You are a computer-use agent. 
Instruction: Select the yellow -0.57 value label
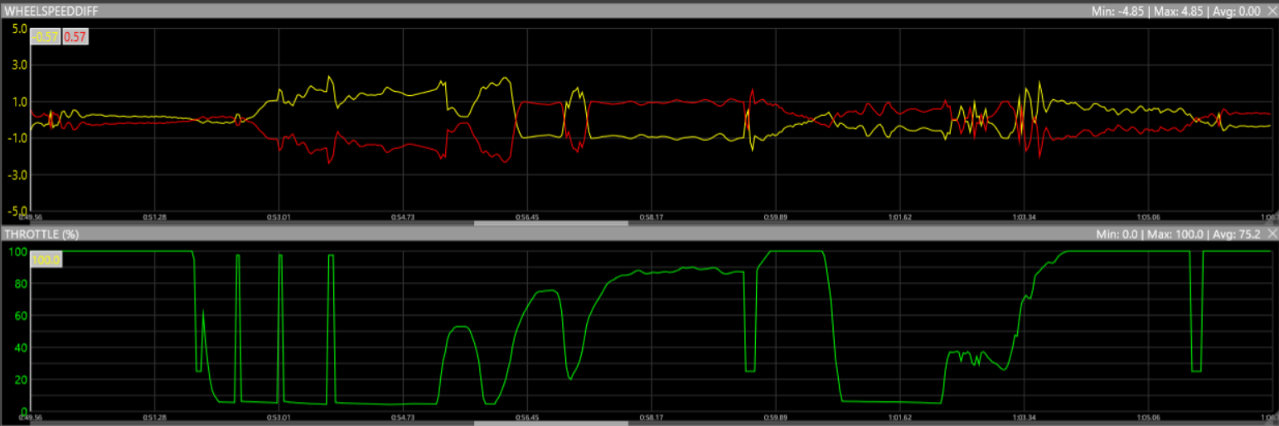(x=45, y=36)
